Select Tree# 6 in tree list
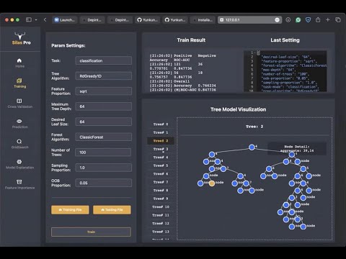This screenshot has width=346, height=259. 161,174
